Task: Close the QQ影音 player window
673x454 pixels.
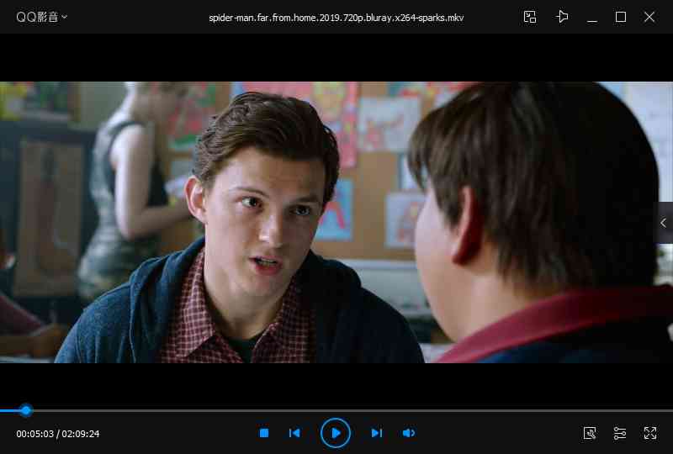Action: coord(649,17)
